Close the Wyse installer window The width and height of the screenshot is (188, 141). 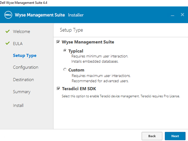pos(182,15)
